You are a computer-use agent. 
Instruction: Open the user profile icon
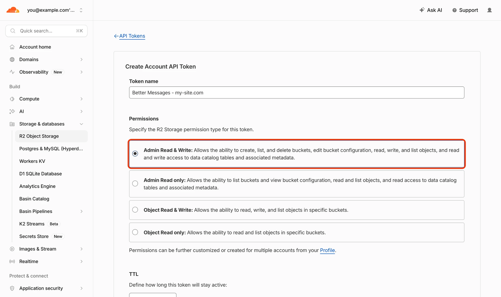pyautogui.click(x=489, y=10)
